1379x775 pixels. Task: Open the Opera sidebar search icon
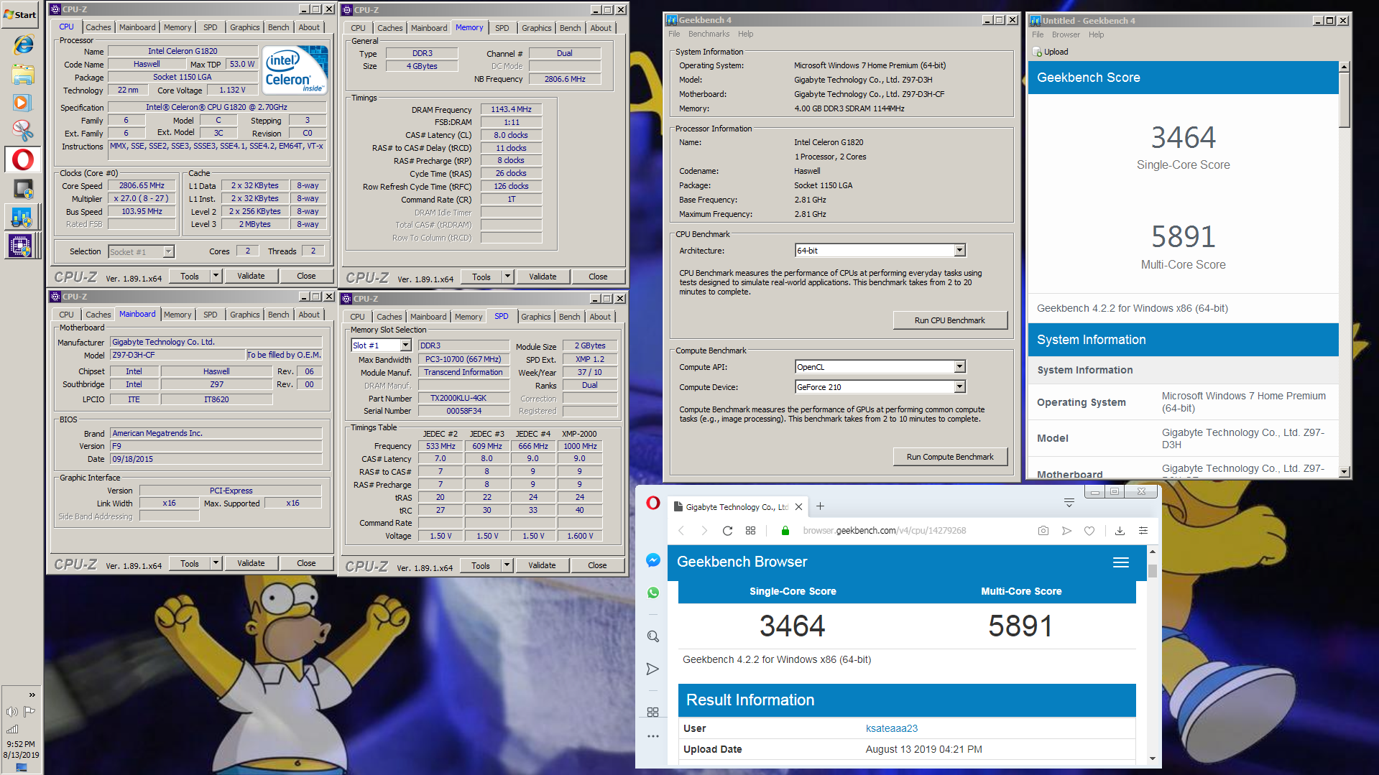(652, 636)
